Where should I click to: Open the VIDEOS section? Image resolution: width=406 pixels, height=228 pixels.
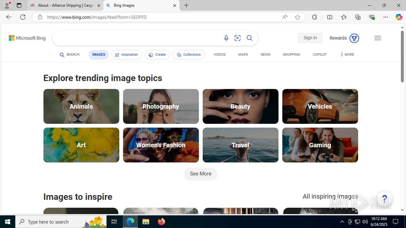click(x=219, y=55)
